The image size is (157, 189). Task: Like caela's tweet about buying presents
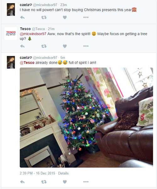point(65,18)
